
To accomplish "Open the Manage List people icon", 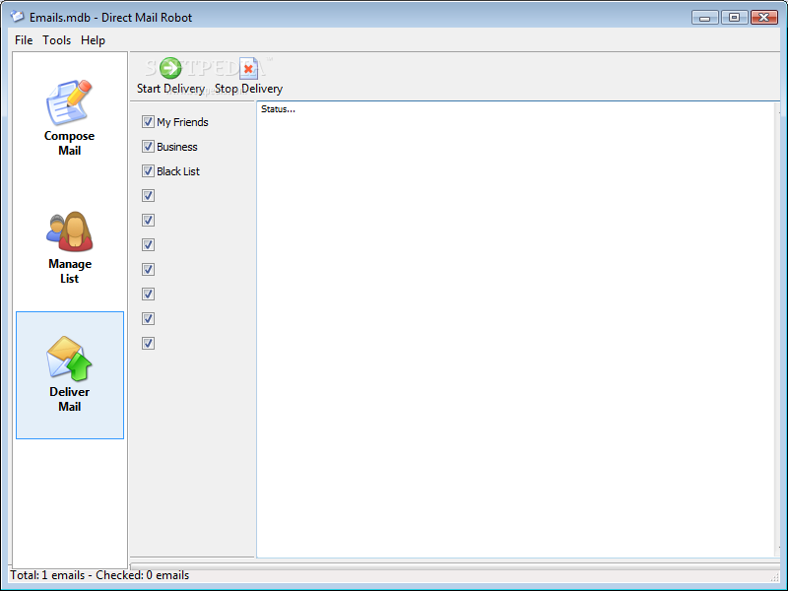I will [x=70, y=231].
